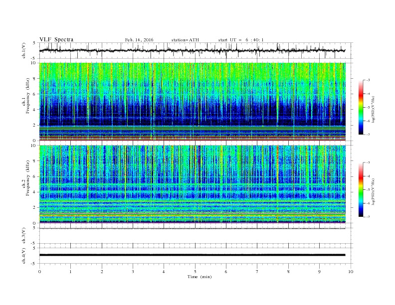Image resolution: width=395 pixels, height=305 pixels.
Task: Click the "start UT = 6 :40: 1" text
Action: click(x=241, y=40)
